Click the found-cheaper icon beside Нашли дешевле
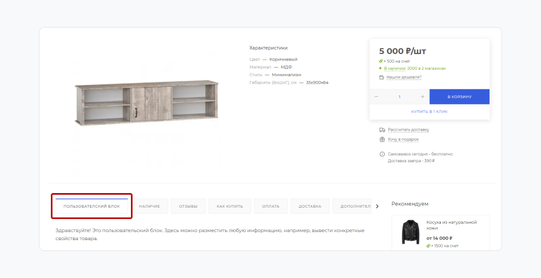The image size is (541, 278). click(381, 77)
